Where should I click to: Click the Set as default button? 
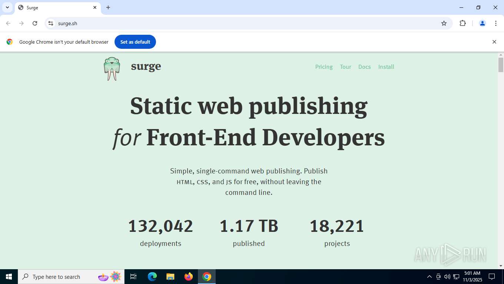click(135, 42)
